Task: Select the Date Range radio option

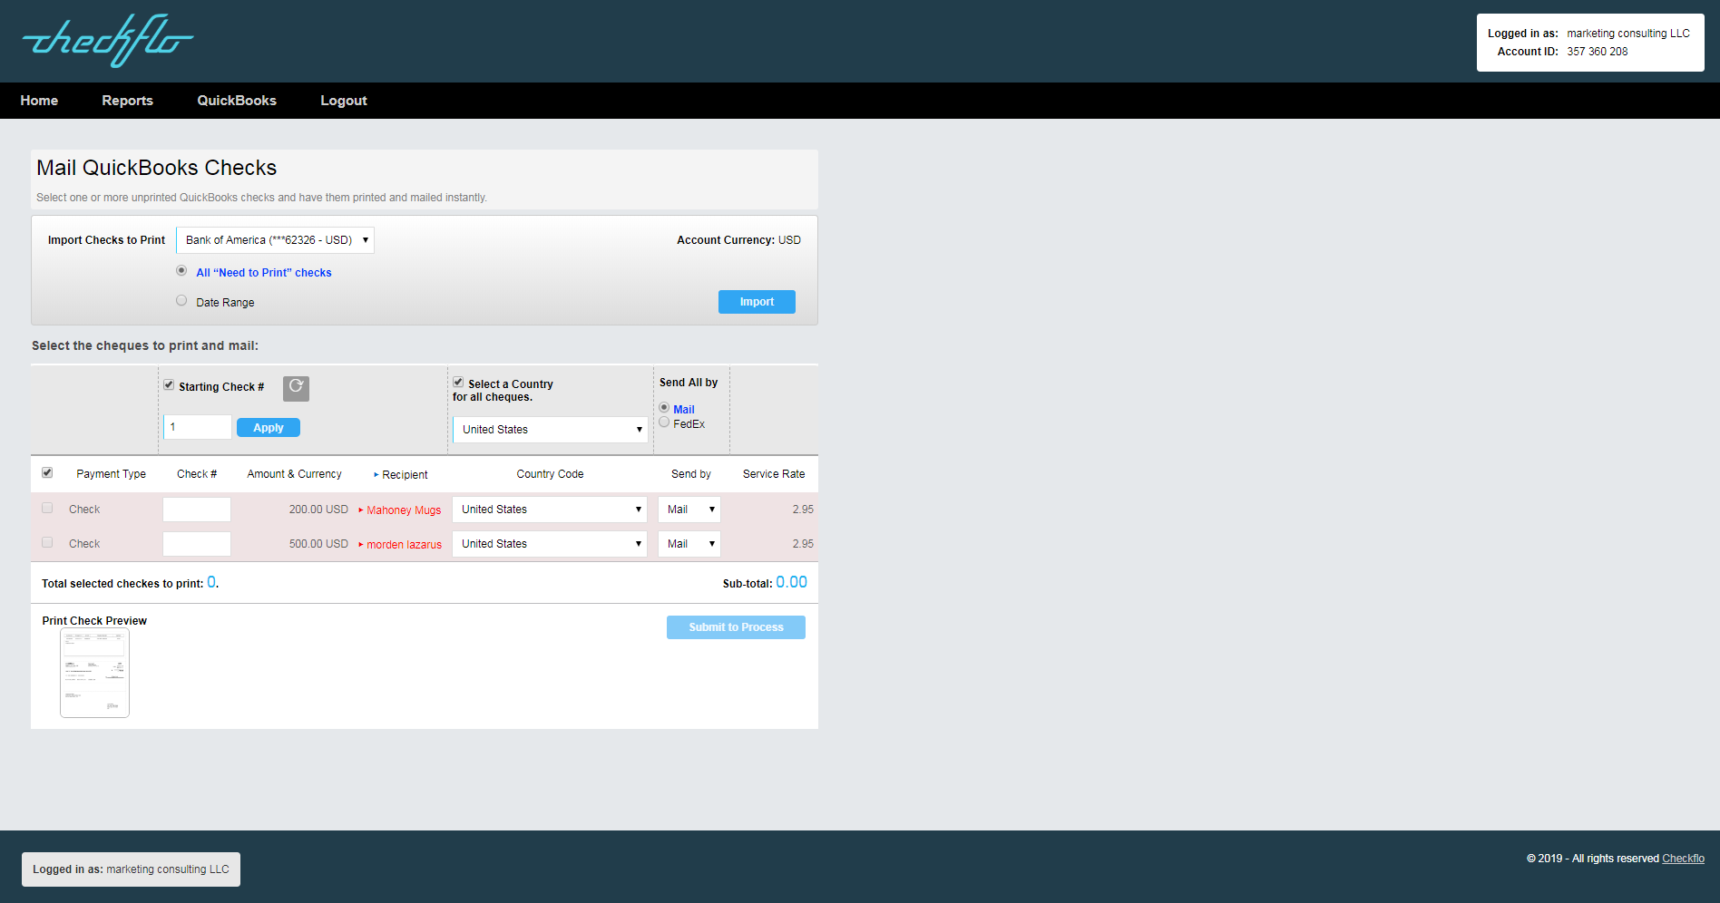Action: tap(181, 300)
